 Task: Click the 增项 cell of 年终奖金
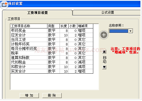85,31
